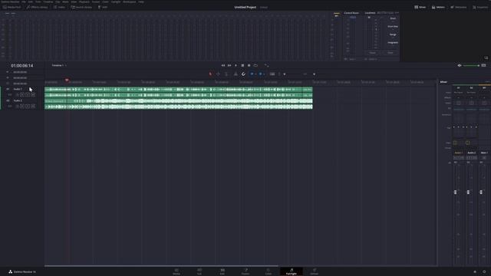The height and width of the screenshot is (276, 491).
Task: Click the Main 1 mixer fader handle
Action: click(481, 192)
